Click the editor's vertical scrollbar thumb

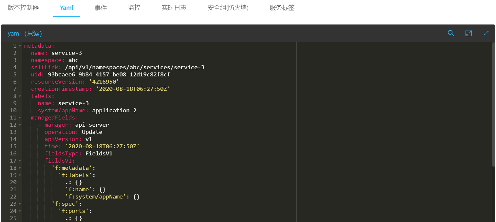[493, 104]
